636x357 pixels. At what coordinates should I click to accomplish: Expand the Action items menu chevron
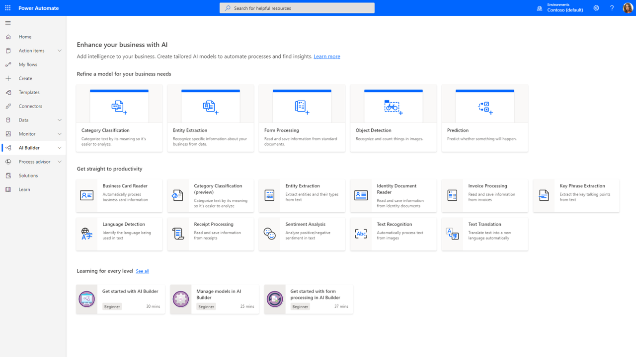(60, 51)
